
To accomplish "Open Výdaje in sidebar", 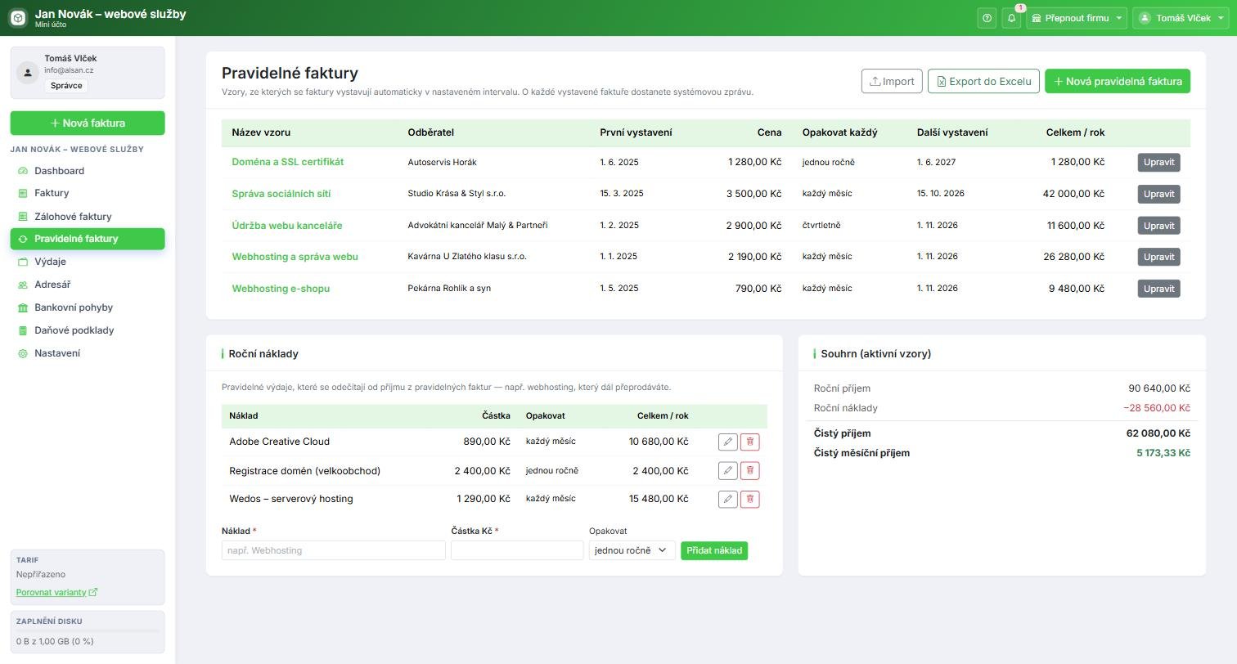I will click(88, 262).
